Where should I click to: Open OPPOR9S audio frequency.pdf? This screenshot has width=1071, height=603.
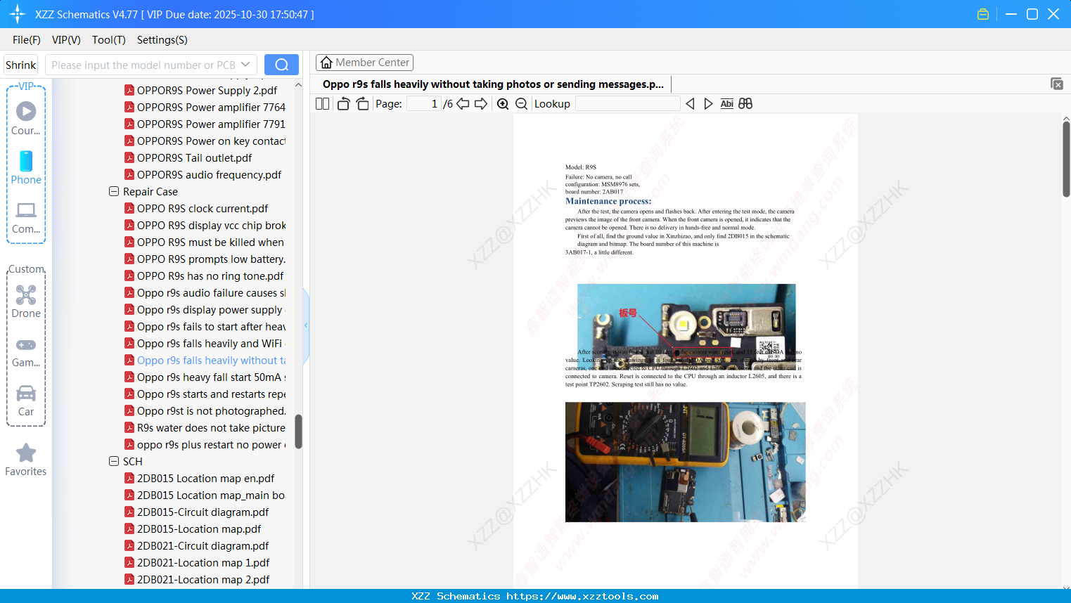pos(203,175)
